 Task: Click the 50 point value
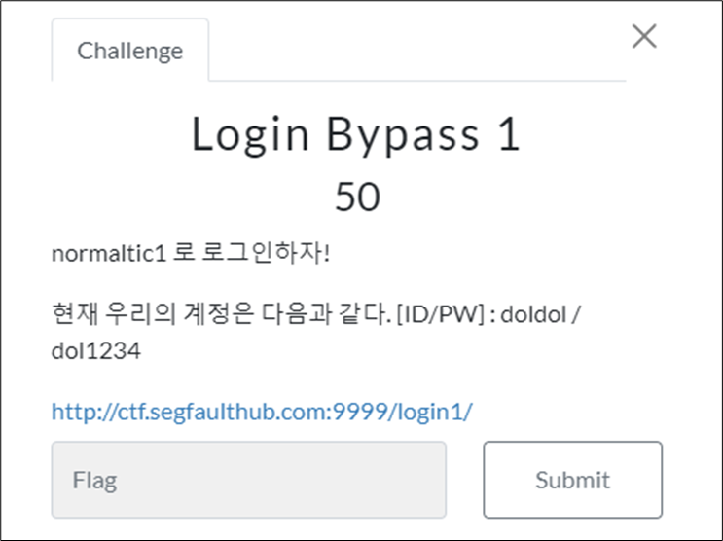[x=358, y=197]
